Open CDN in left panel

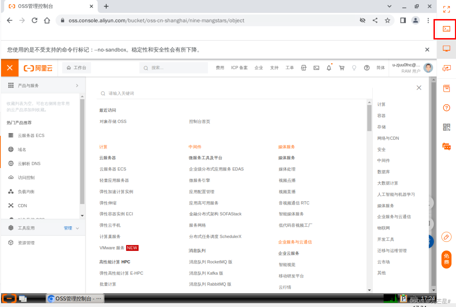[x=22, y=205]
